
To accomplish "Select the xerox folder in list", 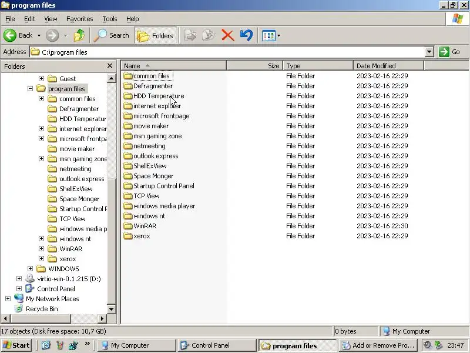I will click(x=142, y=236).
